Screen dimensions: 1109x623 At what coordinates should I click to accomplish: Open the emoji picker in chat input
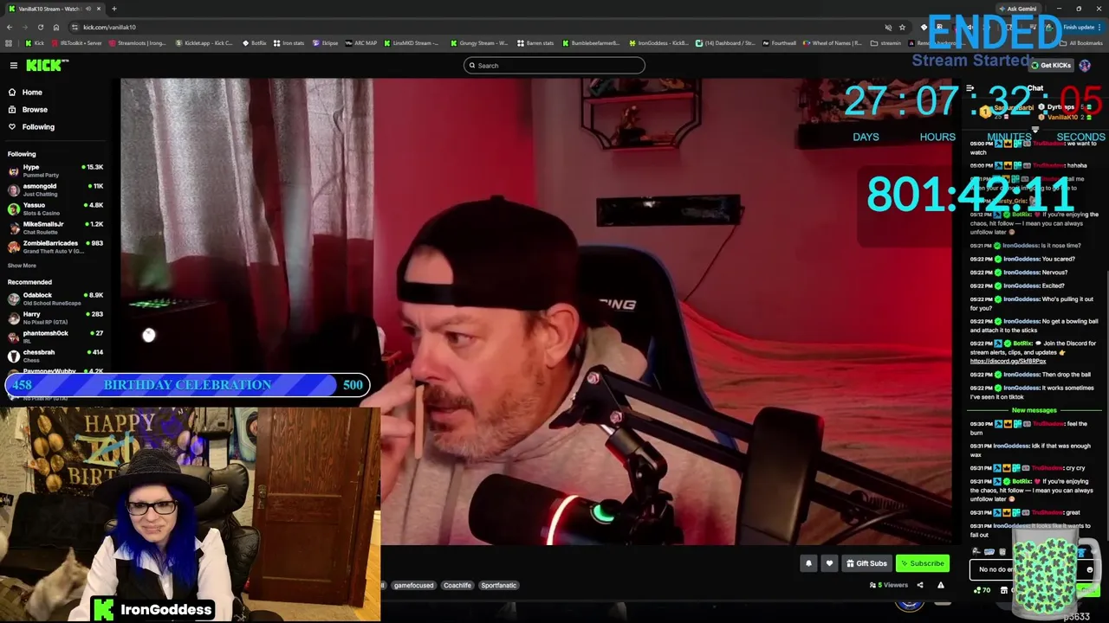(x=1090, y=569)
